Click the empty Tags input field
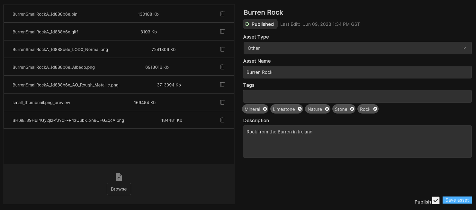This screenshot has height=210, width=476. click(x=357, y=96)
